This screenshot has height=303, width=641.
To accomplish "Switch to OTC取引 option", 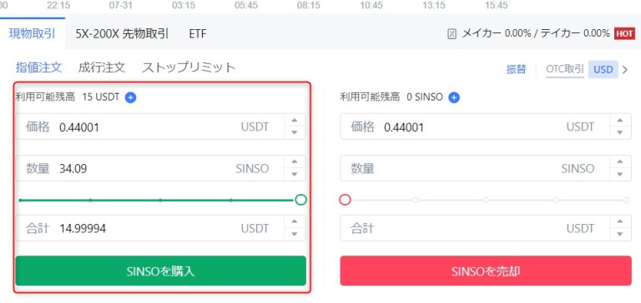I will pyautogui.click(x=564, y=69).
